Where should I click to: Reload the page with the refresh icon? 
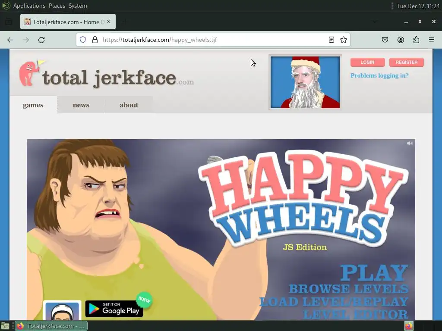click(x=41, y=40)
